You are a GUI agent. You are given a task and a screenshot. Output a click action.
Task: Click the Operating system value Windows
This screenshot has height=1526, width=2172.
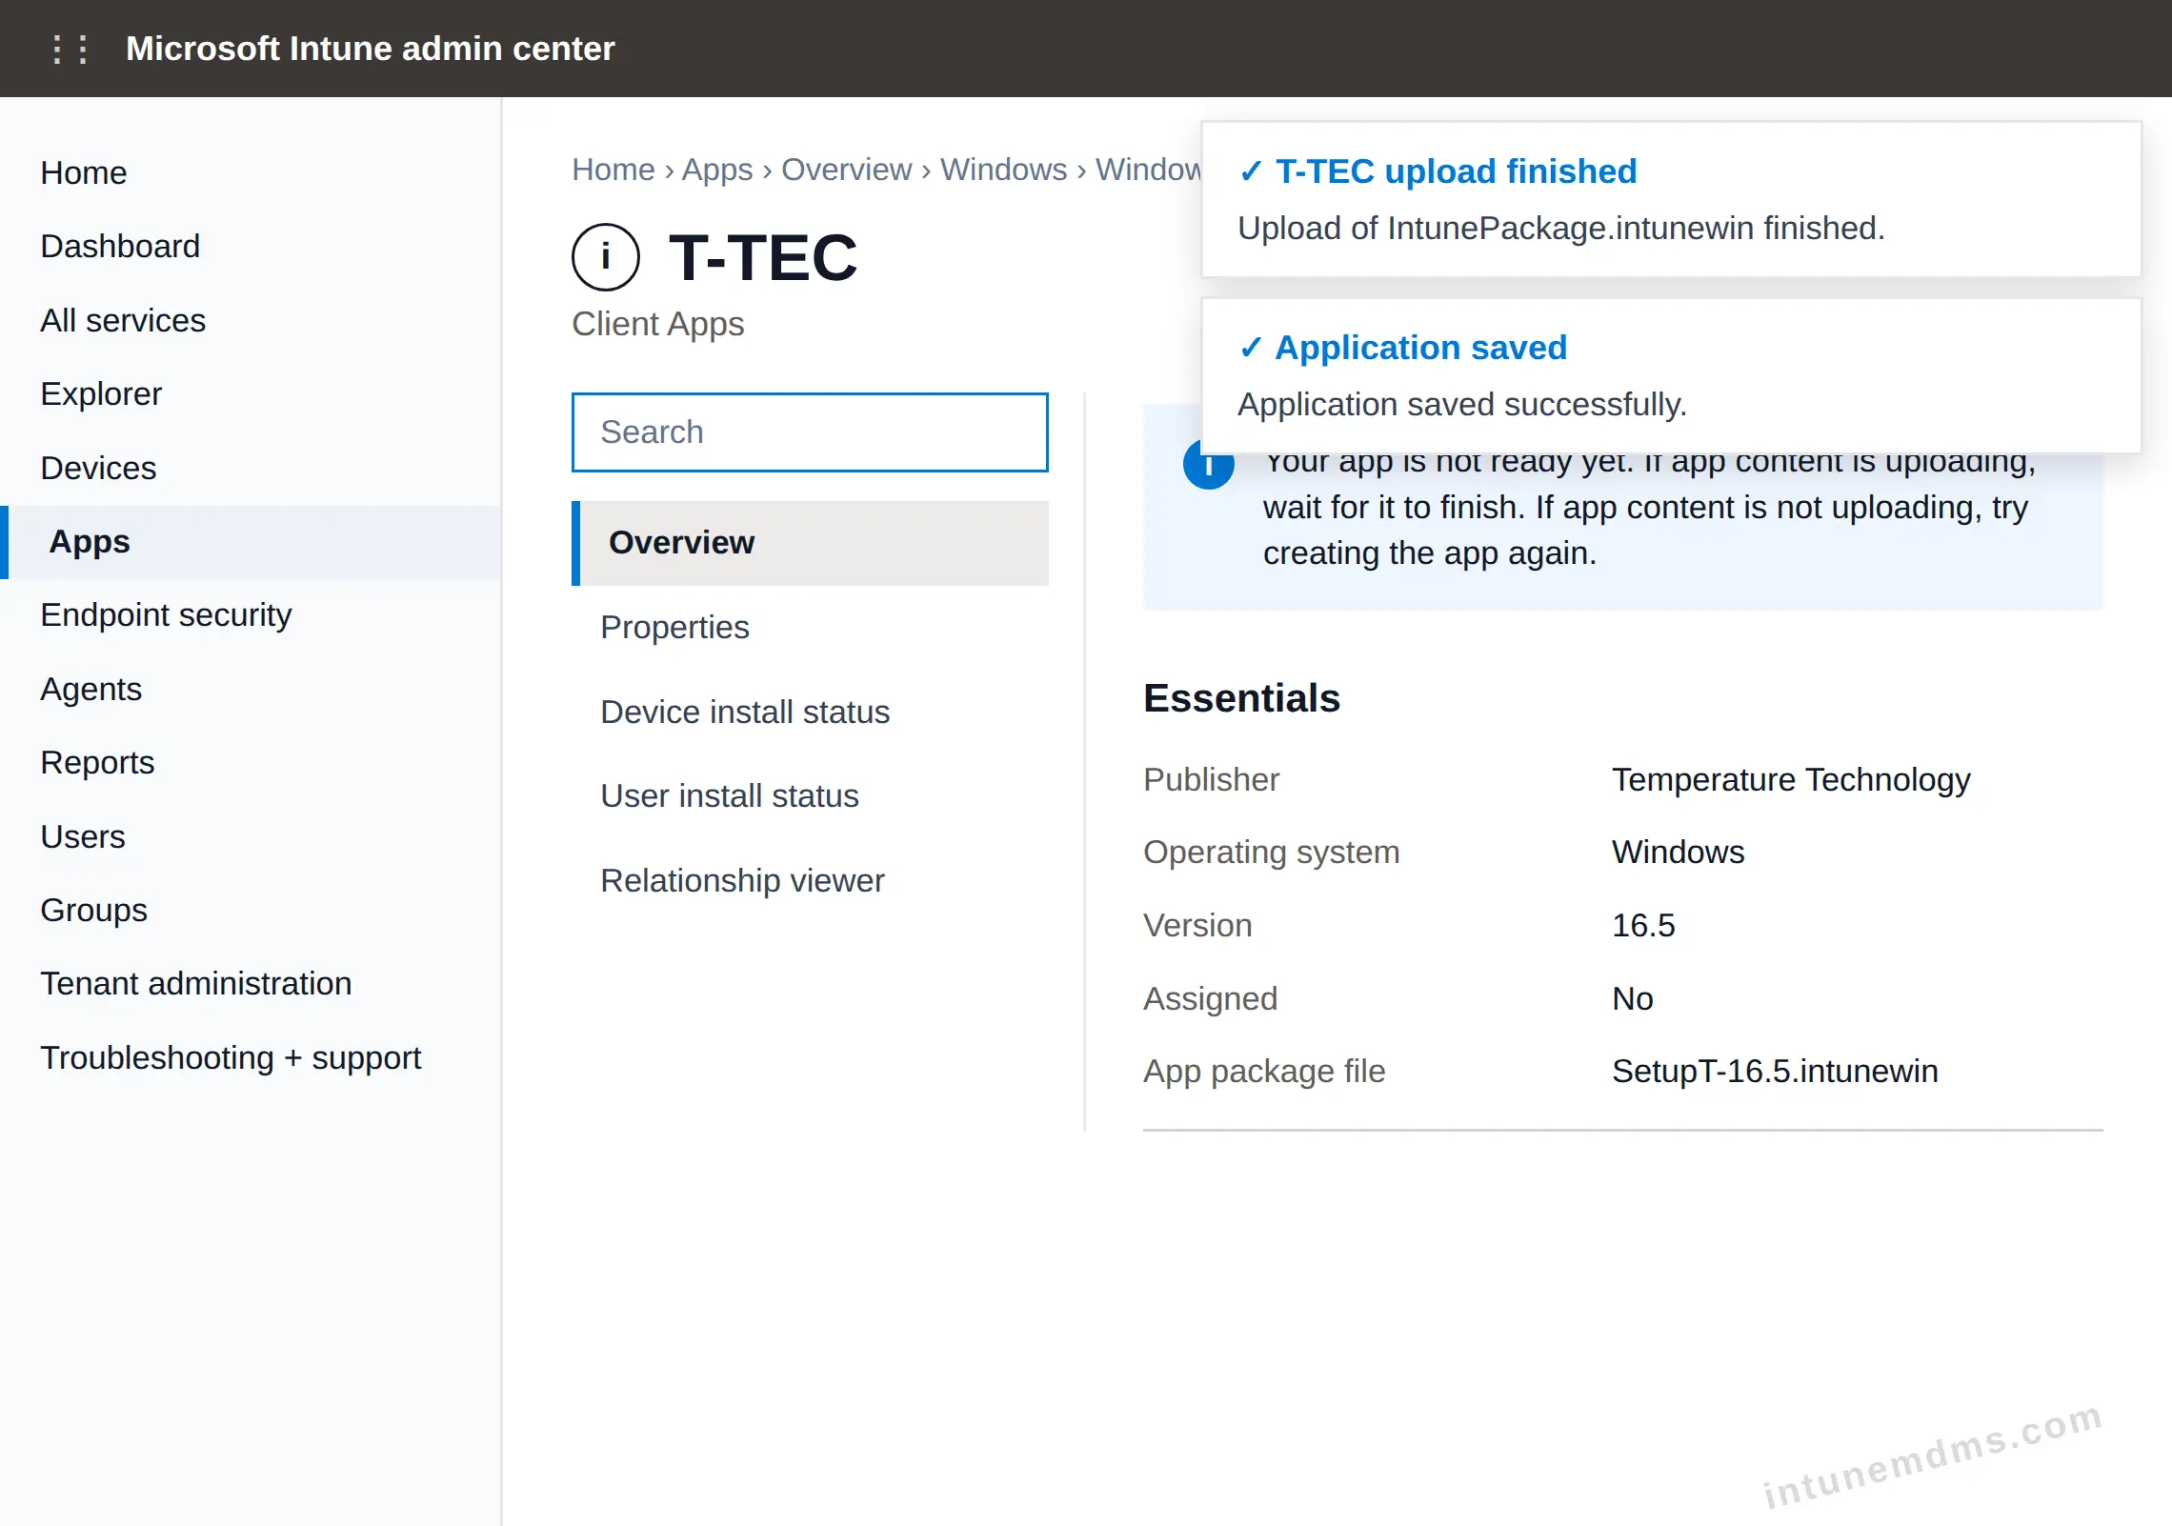1678,853
